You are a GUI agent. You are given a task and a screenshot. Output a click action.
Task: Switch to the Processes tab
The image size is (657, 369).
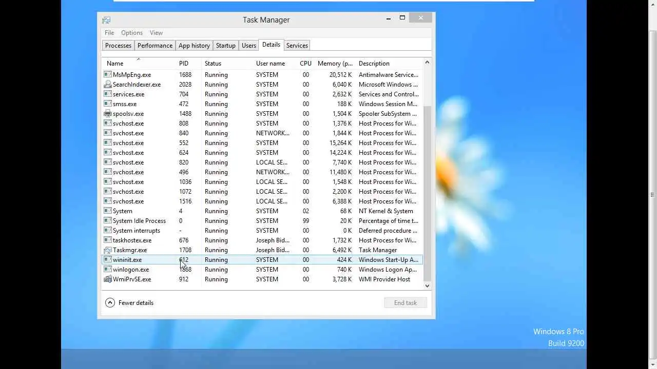pos(118,46)
